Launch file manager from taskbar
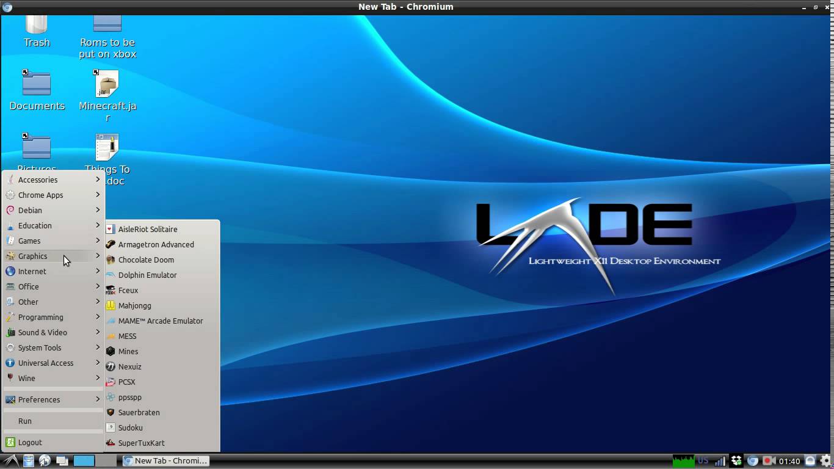 click(x=29, y=461)
